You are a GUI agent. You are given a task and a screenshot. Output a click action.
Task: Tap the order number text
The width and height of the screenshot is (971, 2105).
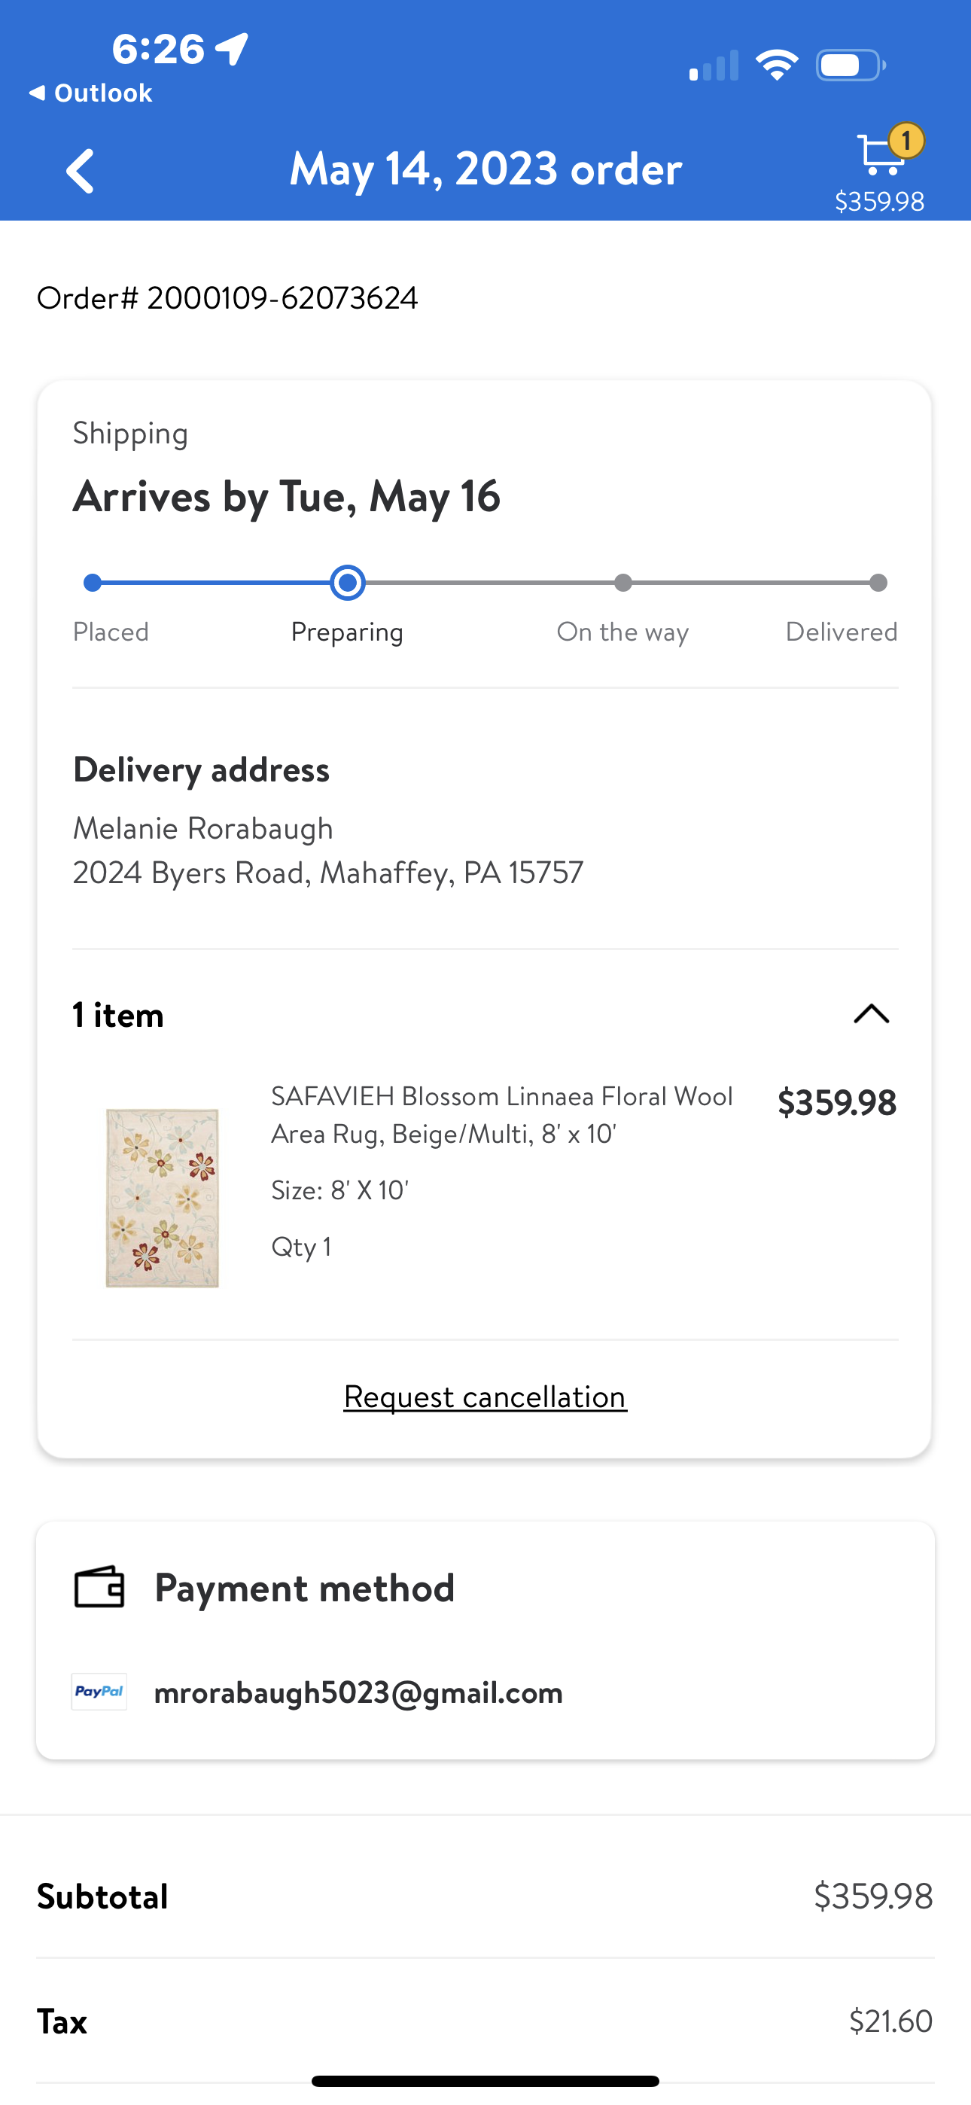click(x=227, y=298)
